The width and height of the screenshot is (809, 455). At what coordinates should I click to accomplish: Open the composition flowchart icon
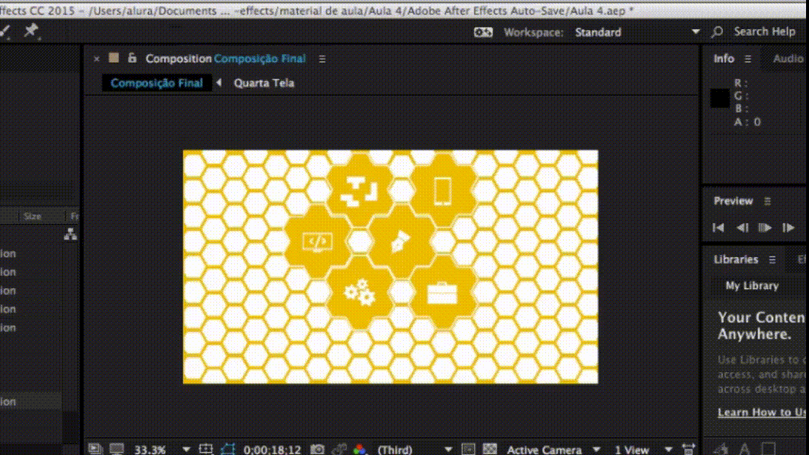[70, 233]
